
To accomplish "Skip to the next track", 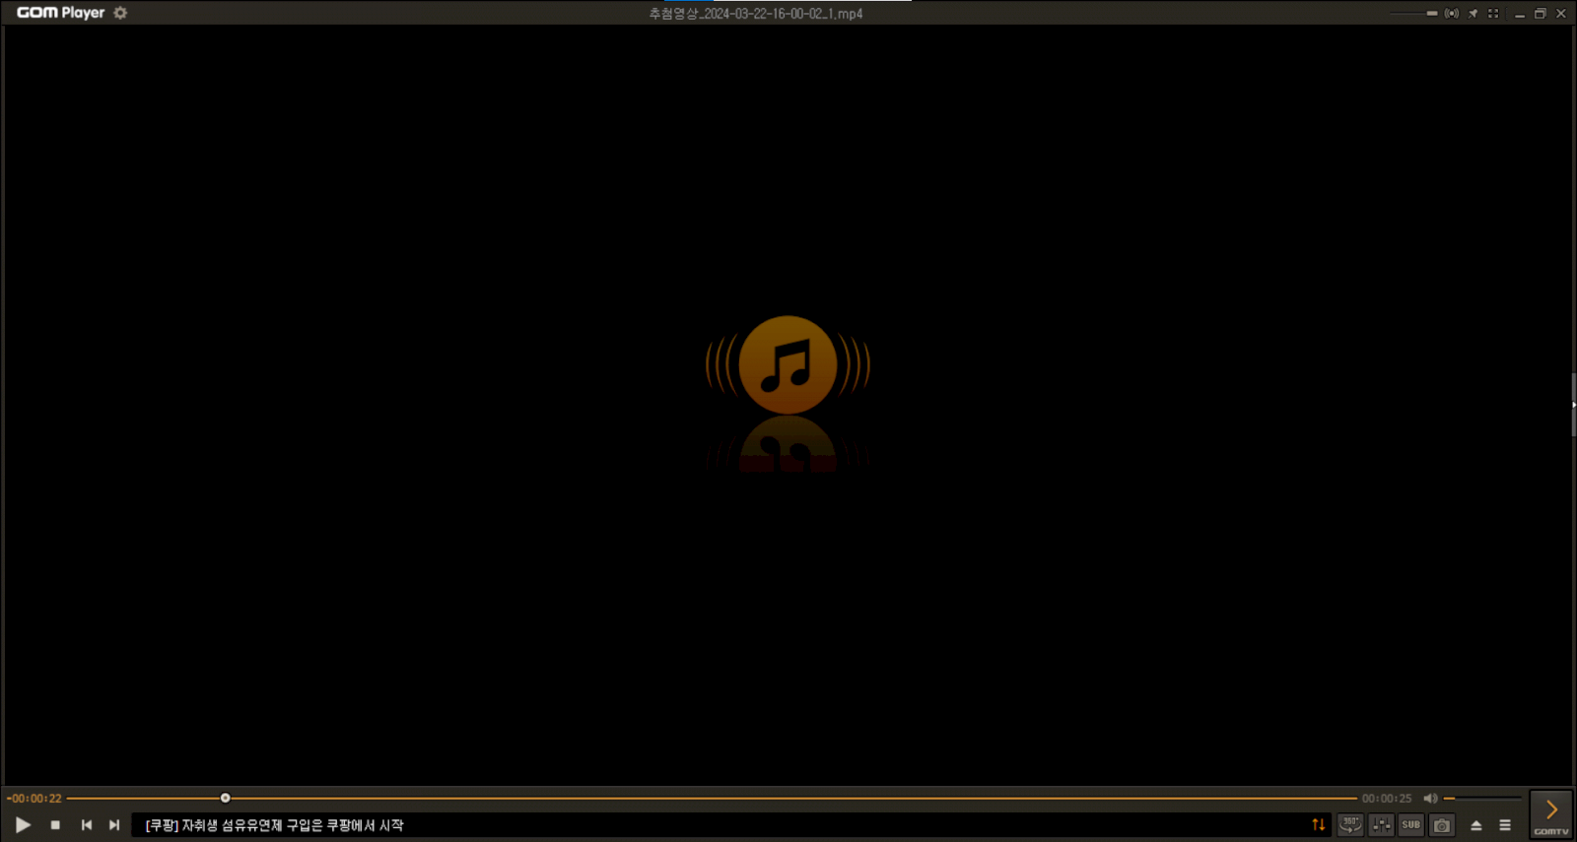I will point(114,825).
